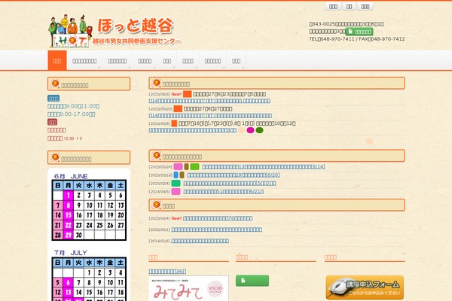This screenshot has width=452, height=301.
Task: Click the magenta June 1 calendar cell
Action: pyautogui.click(x=69, y=196)
